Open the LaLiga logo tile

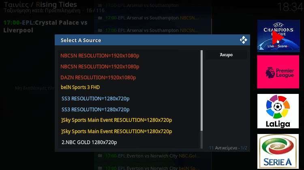point(278,110)
